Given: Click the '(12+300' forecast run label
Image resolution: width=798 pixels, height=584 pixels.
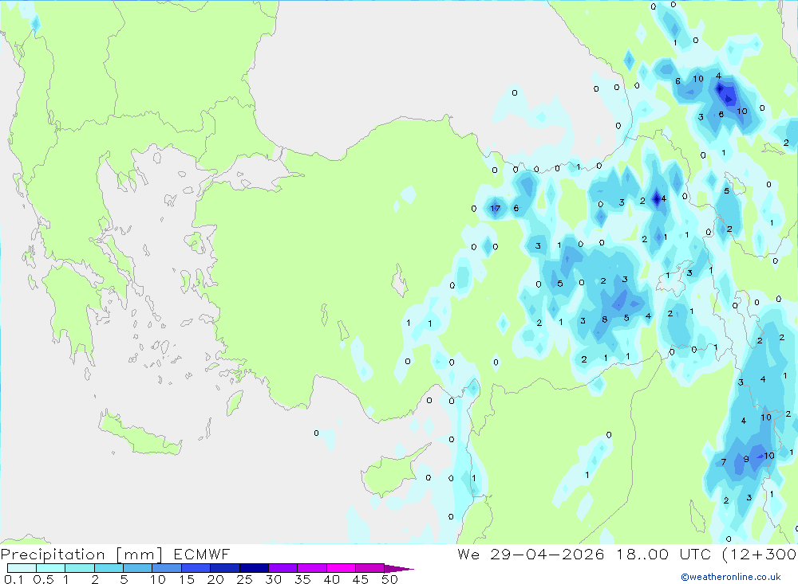Looking at the screenshot, I should pos(760,555).
